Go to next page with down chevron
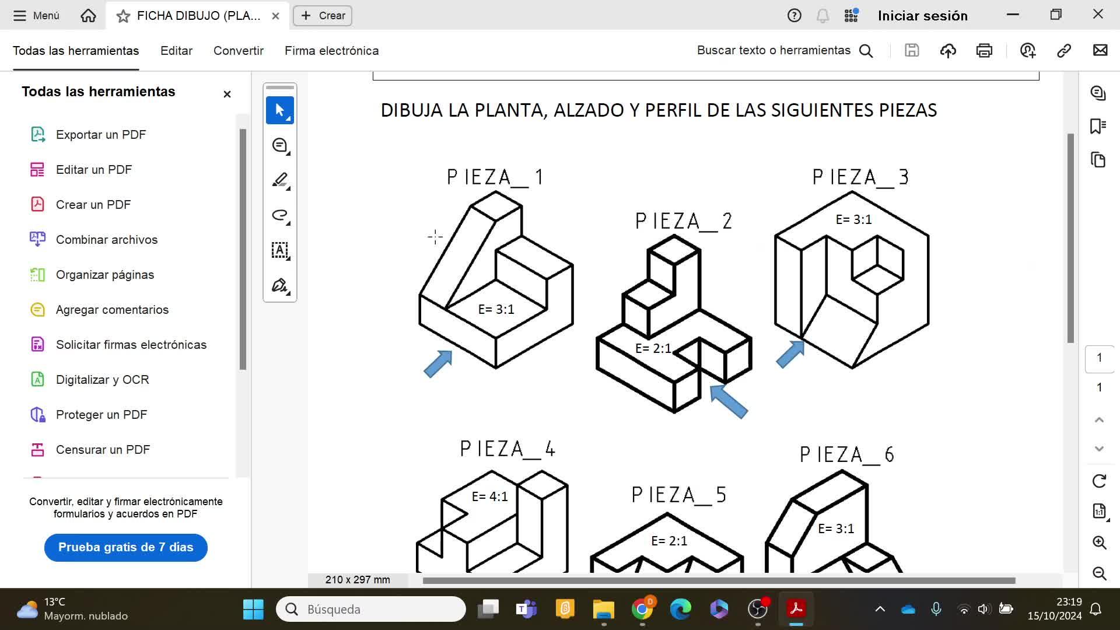 click(x=1099, y=449)
